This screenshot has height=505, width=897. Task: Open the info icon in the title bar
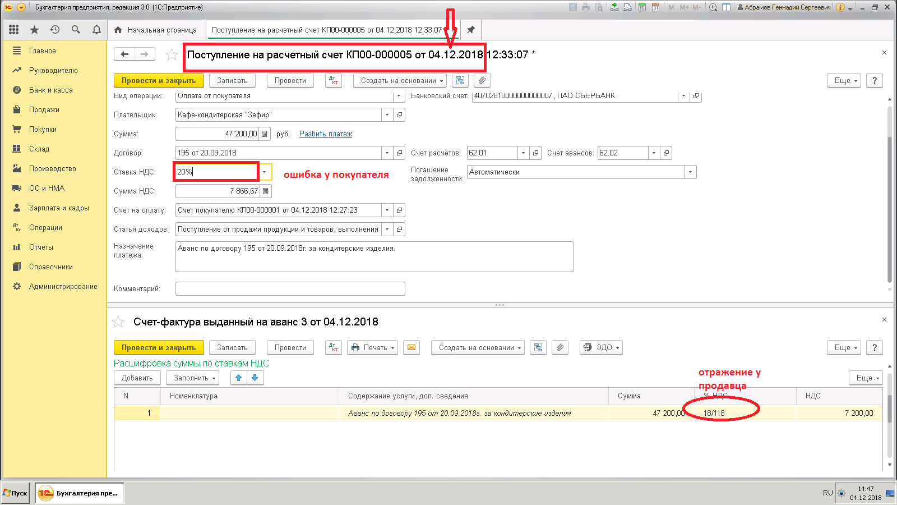[x=840, y=7]
